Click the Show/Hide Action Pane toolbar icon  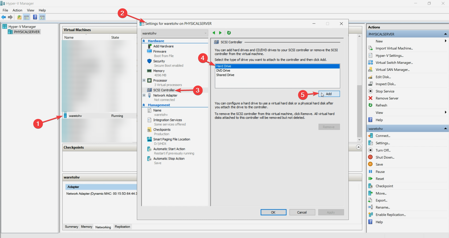click(42, 17)
